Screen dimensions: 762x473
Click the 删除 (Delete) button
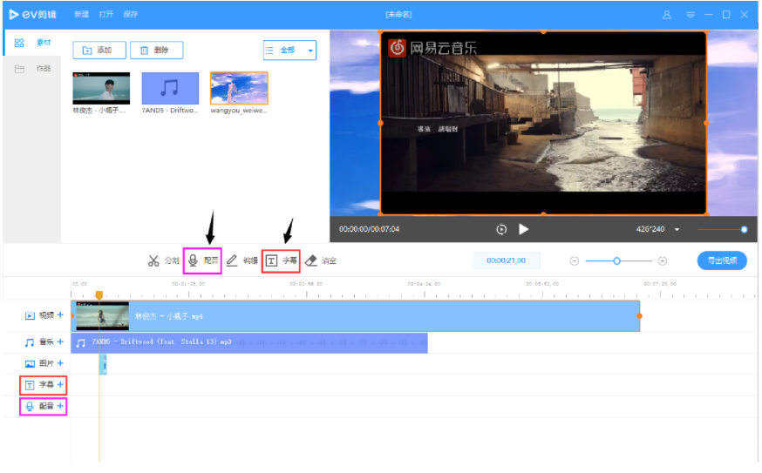156,50
